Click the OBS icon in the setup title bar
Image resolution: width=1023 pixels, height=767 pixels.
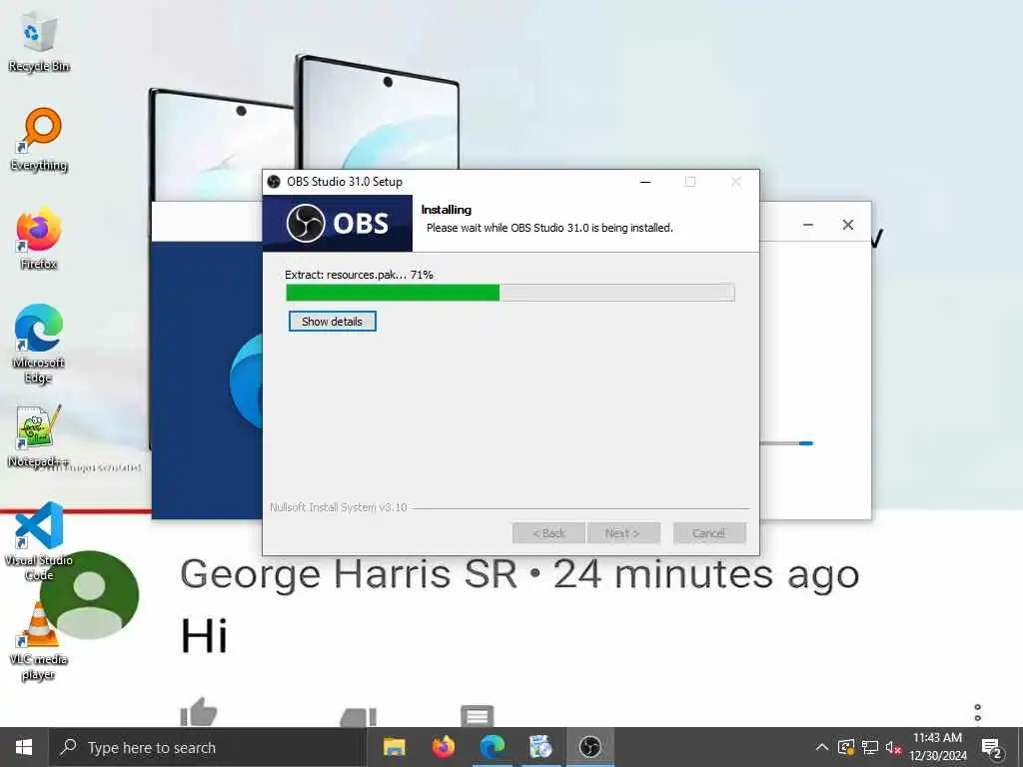pos(274,182)
